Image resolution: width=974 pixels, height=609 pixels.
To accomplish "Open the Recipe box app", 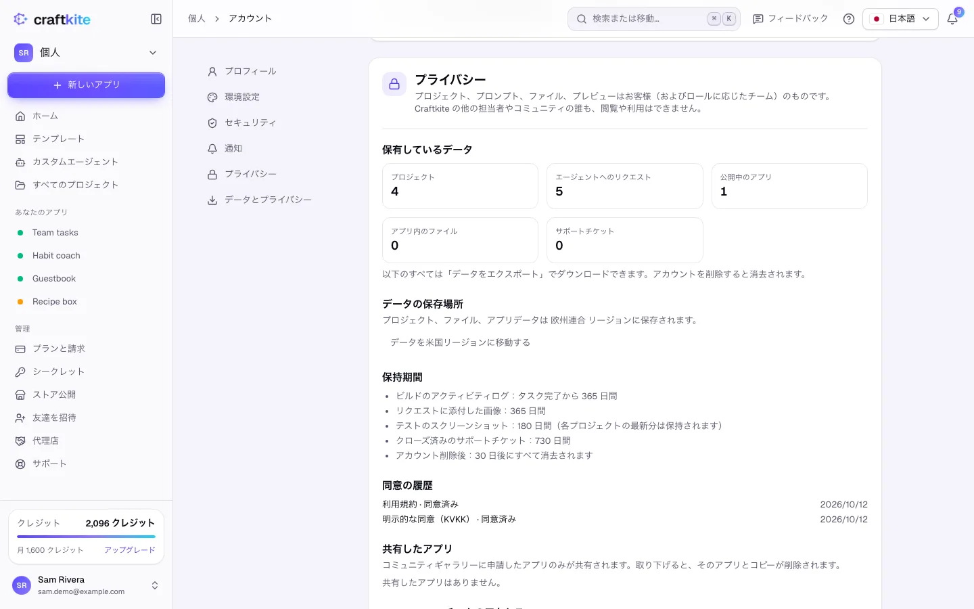I will [86, 302].
